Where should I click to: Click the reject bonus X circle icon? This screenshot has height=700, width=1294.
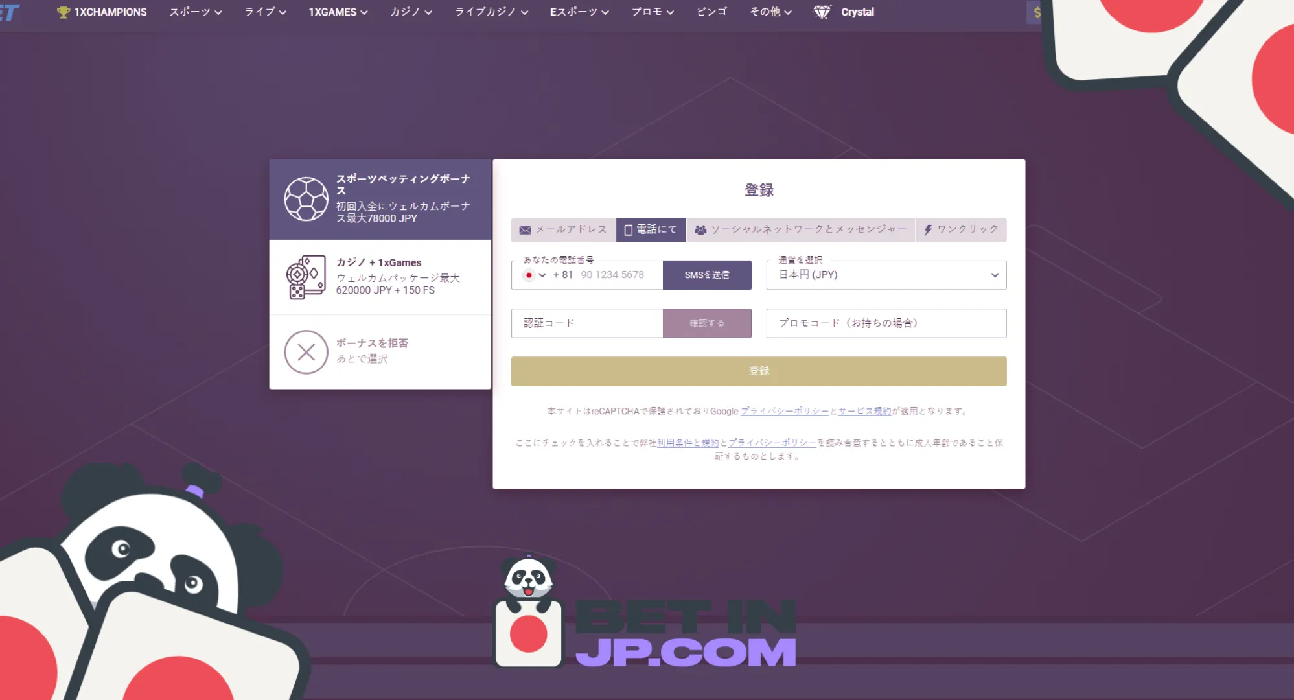(306, 352)
